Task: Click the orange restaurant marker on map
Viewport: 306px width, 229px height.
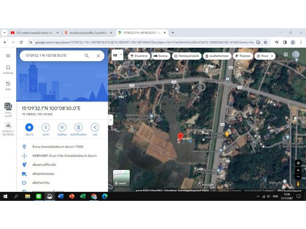Action: tap(227, 134)
